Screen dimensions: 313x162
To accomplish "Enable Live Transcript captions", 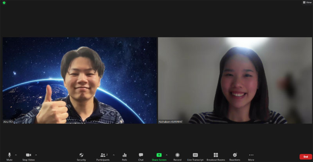I will 195,157.
